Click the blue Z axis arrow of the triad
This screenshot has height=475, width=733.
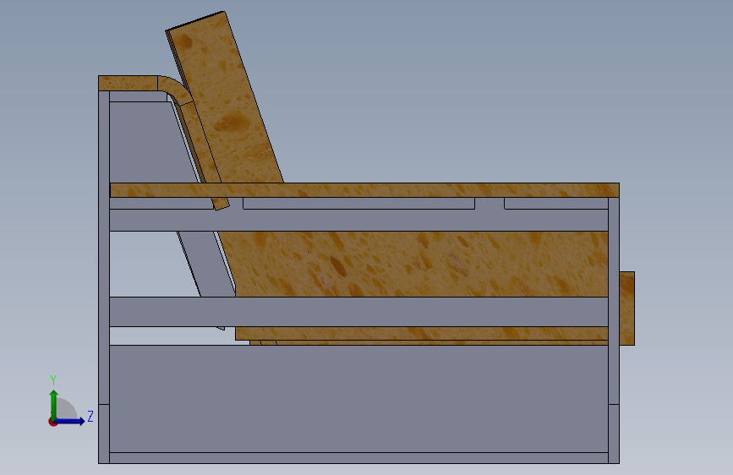click(70, 421)
